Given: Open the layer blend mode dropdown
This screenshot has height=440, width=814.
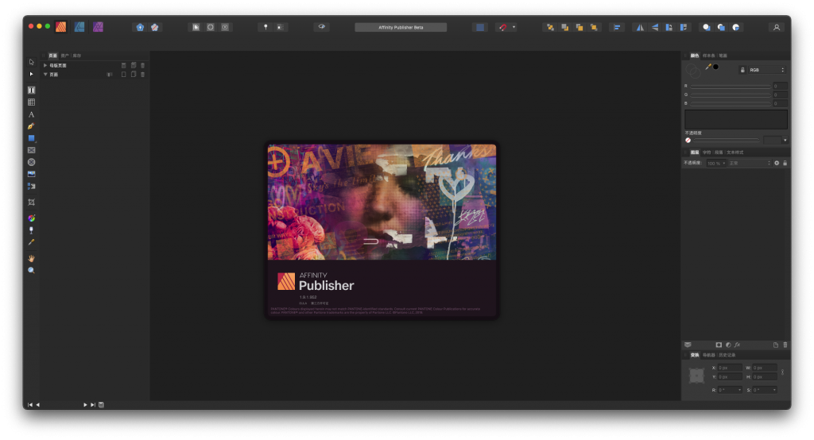Looking at the screenshot, I should click(x=750, y=164).
